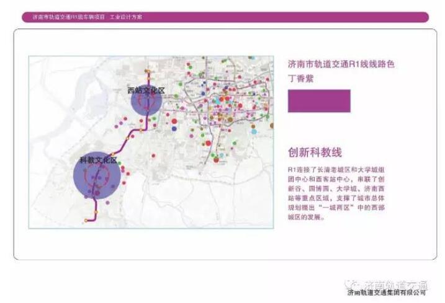This screenshot has width=445, height=303.
Task: Click the 济南市轨道交通R1线线路色 title text
Action: click(x=341, y=64)
